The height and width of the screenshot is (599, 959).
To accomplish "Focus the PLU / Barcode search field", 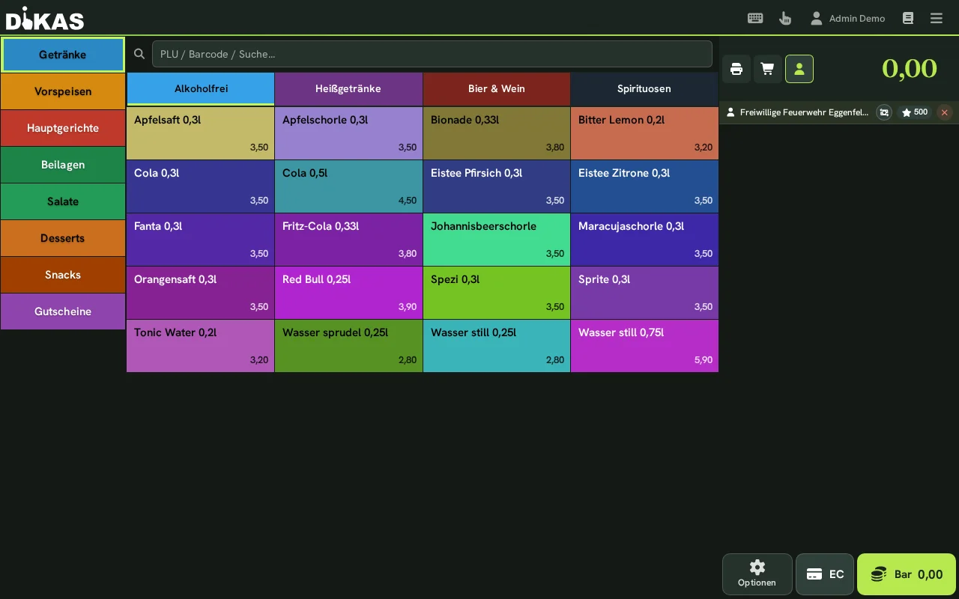I will pos(432,54).
